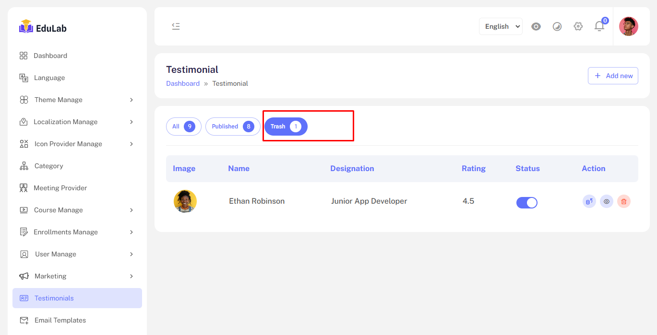Toggle Ethan Robinson's status switch
Screen dimensions: 657x335
(526, 203)
